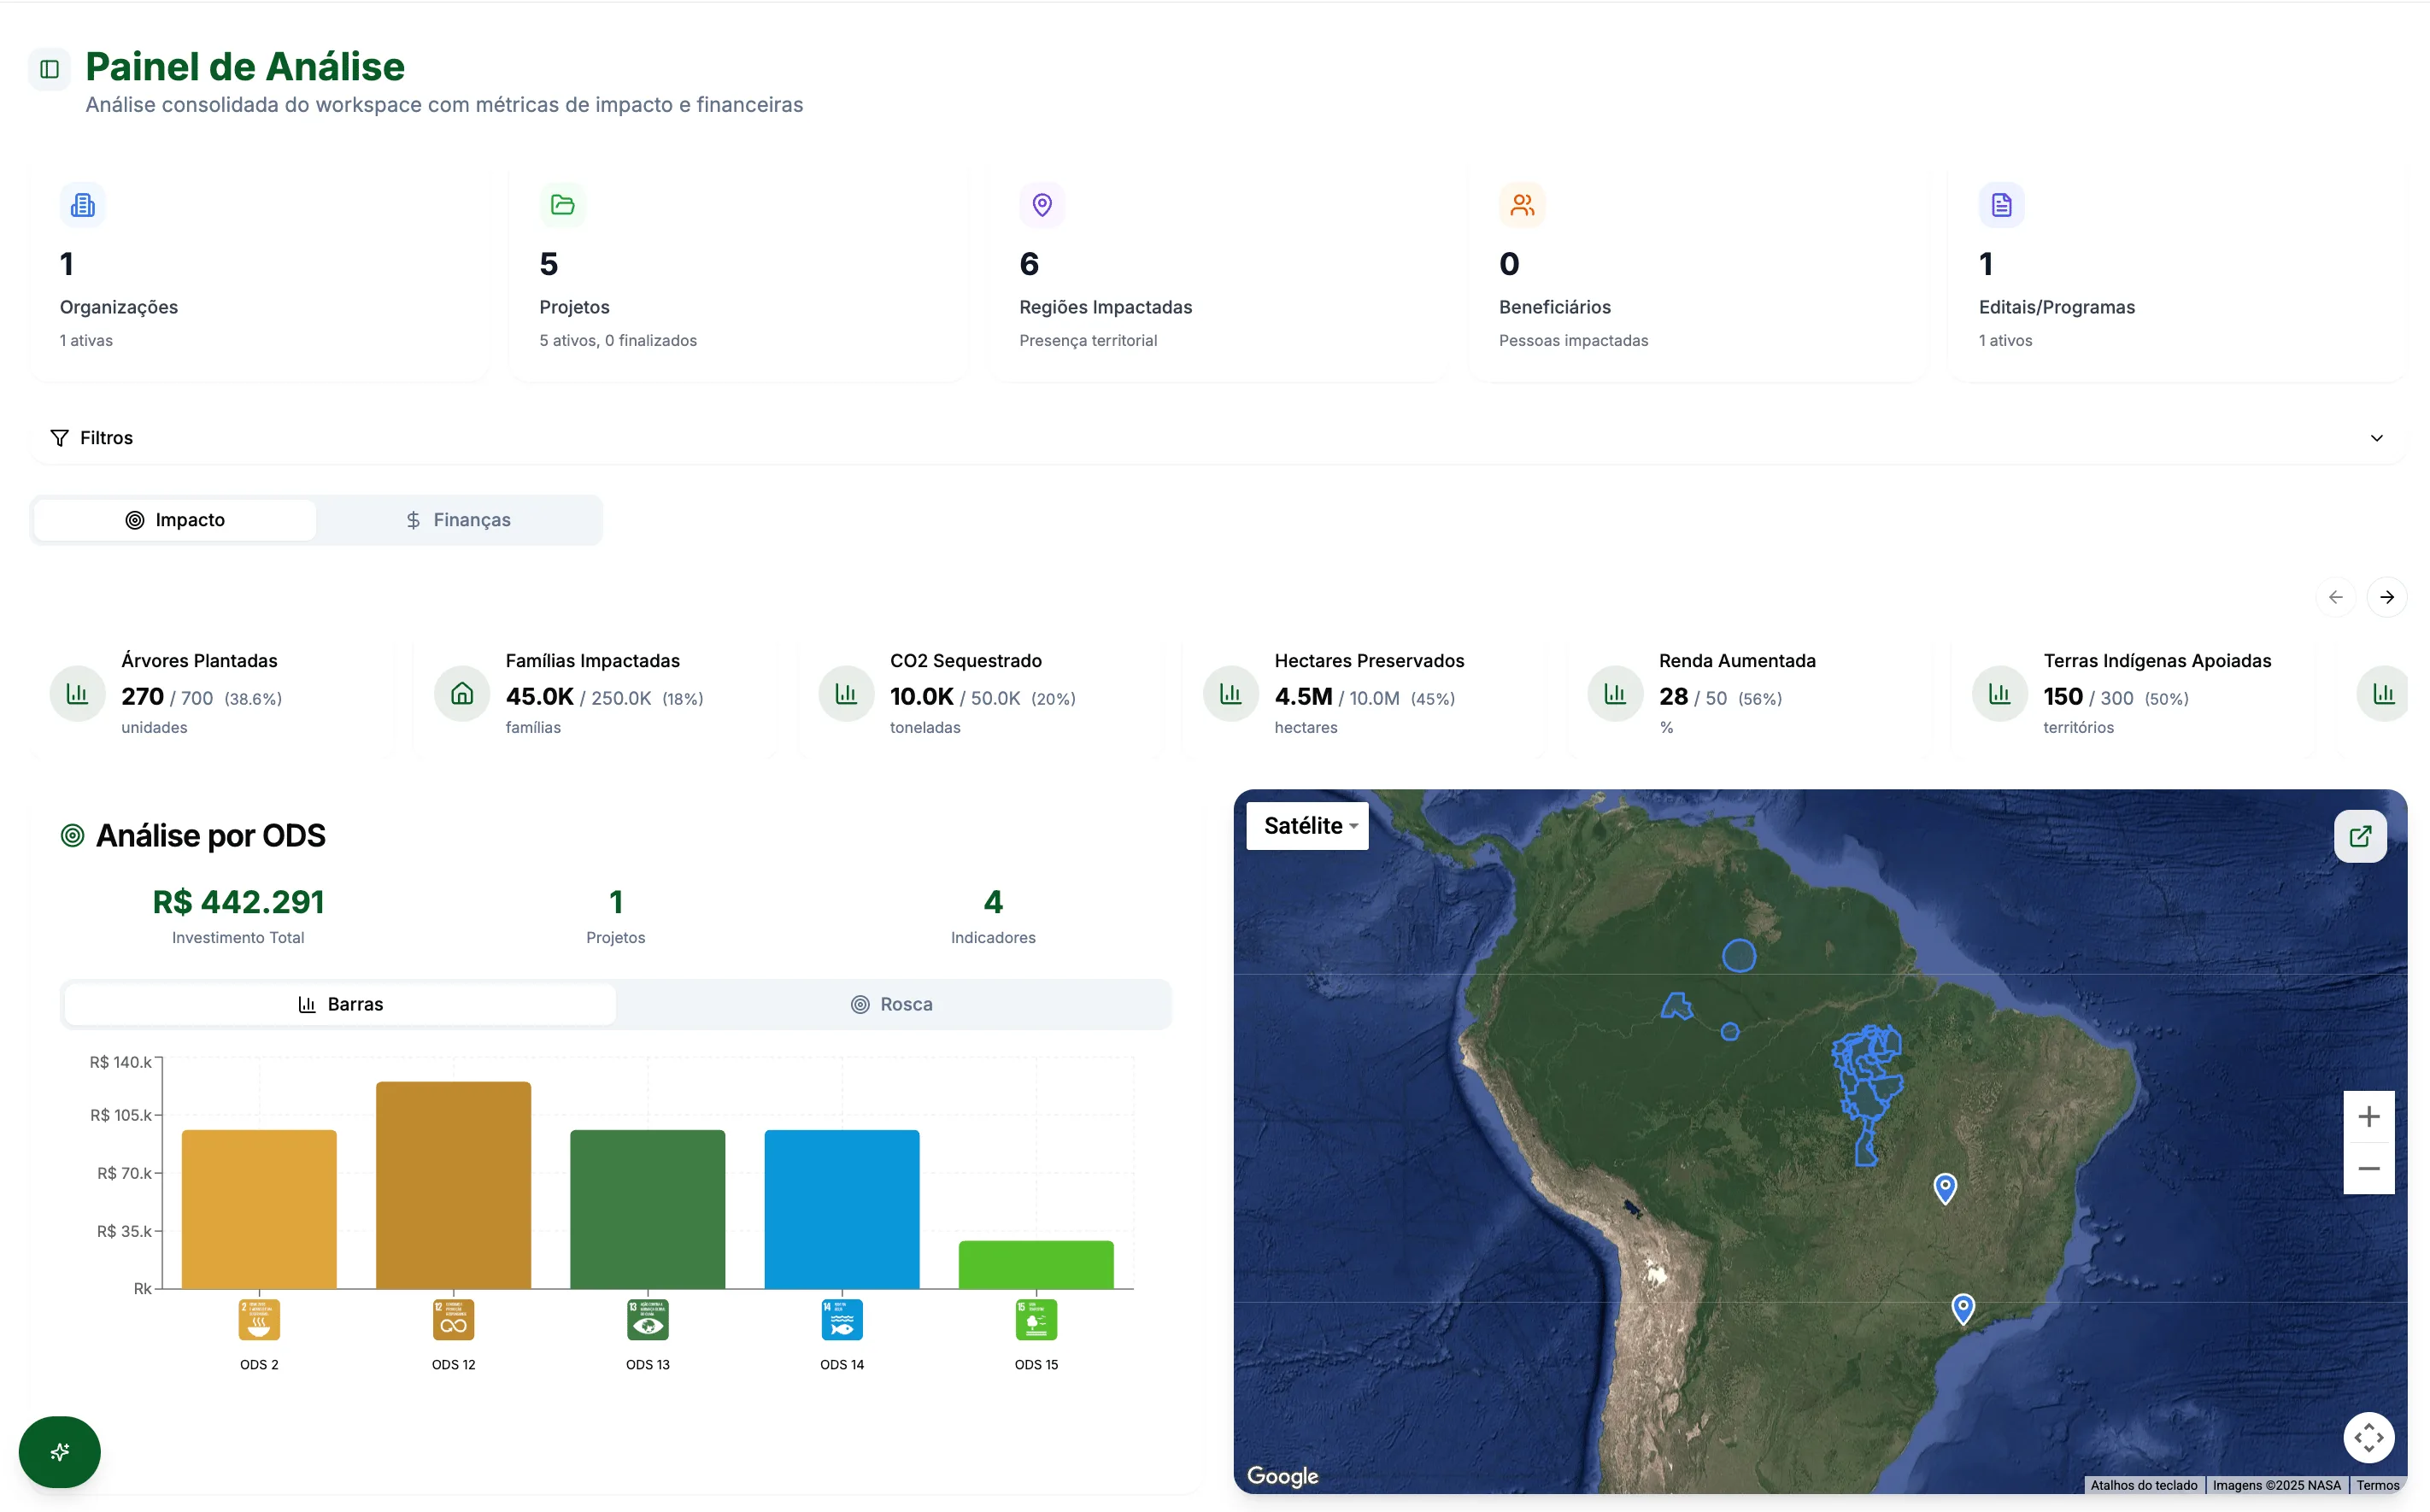This screenshot has width=2430, height=1512.
Task: Click the Google logo on the map
Action: click(x=1282, y=1476)
